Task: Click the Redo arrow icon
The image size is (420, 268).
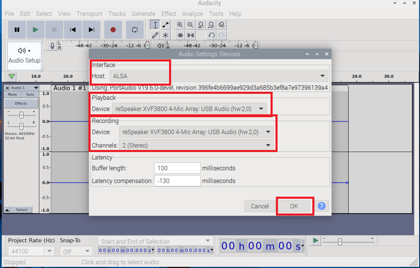Action: (x=222, y=35)
